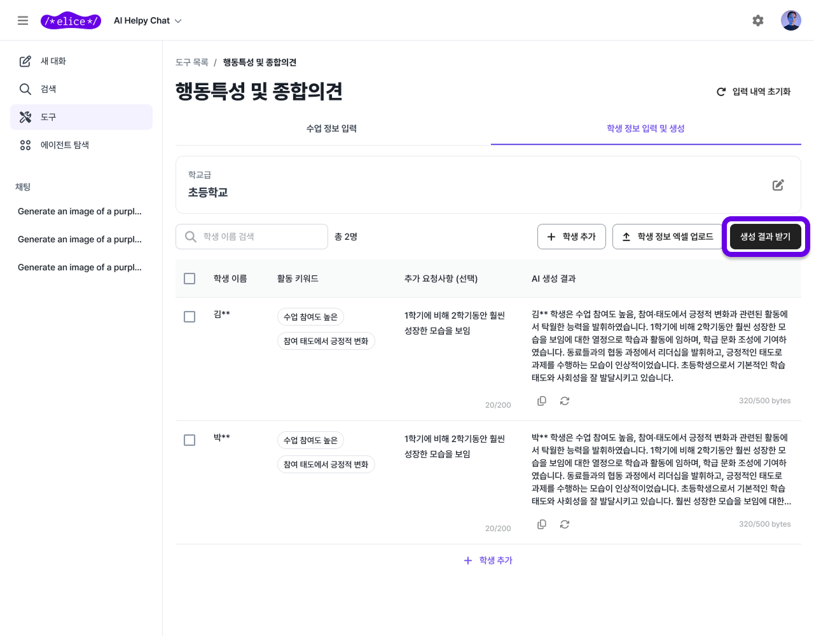Click the elice logo
Viewport: 814px width, 636px height.
click(x=71, y=21)
